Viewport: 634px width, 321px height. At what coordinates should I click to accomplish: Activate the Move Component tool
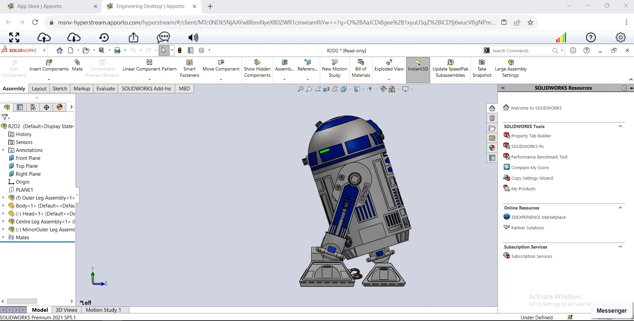pos(221,66)
